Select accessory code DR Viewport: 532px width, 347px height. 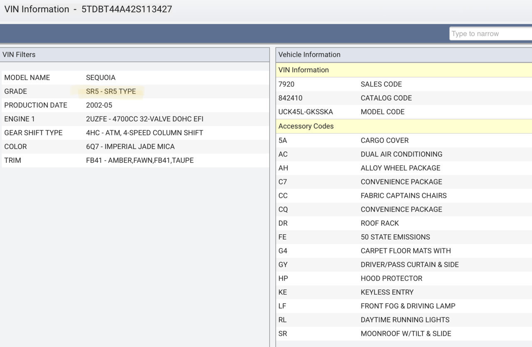click(283, 223)
